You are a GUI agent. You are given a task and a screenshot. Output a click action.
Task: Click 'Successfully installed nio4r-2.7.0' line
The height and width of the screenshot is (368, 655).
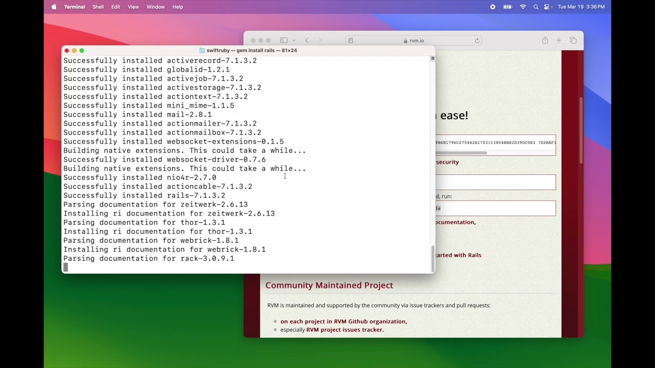[140, 177]
